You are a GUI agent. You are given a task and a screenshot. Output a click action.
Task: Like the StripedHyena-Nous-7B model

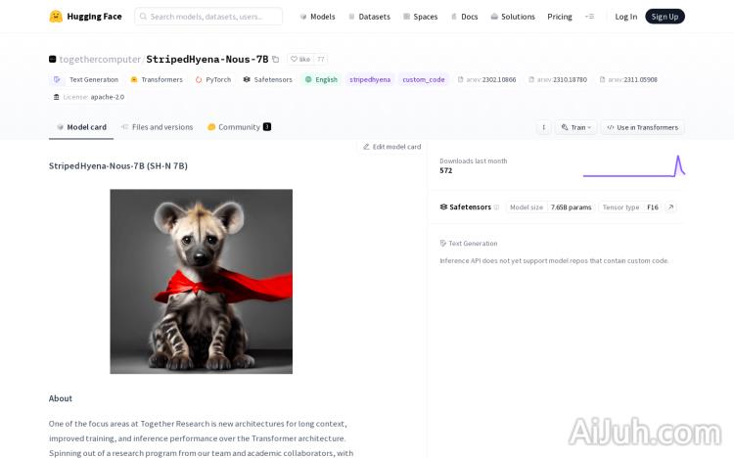click(x=299, y=60)
